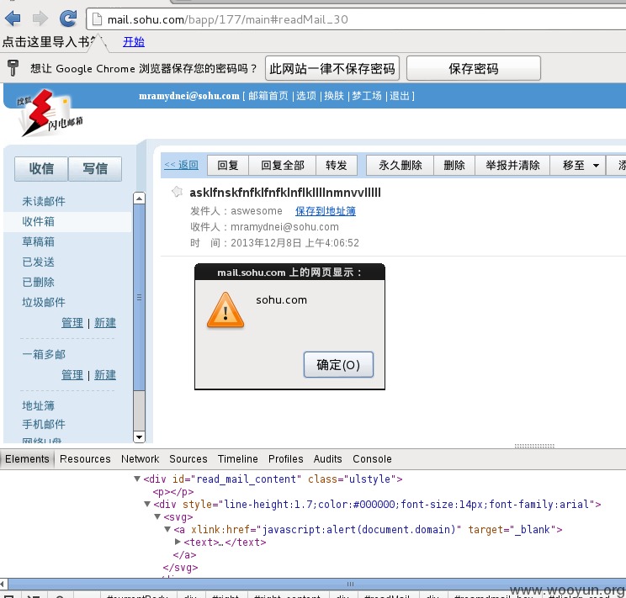This screenshot has height=598, width=626.
Task: Click the 收信 button
Action: (41, 168)
